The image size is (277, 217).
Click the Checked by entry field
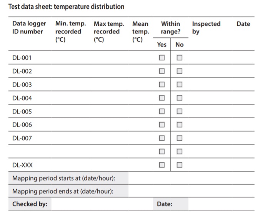click(102, 204)
